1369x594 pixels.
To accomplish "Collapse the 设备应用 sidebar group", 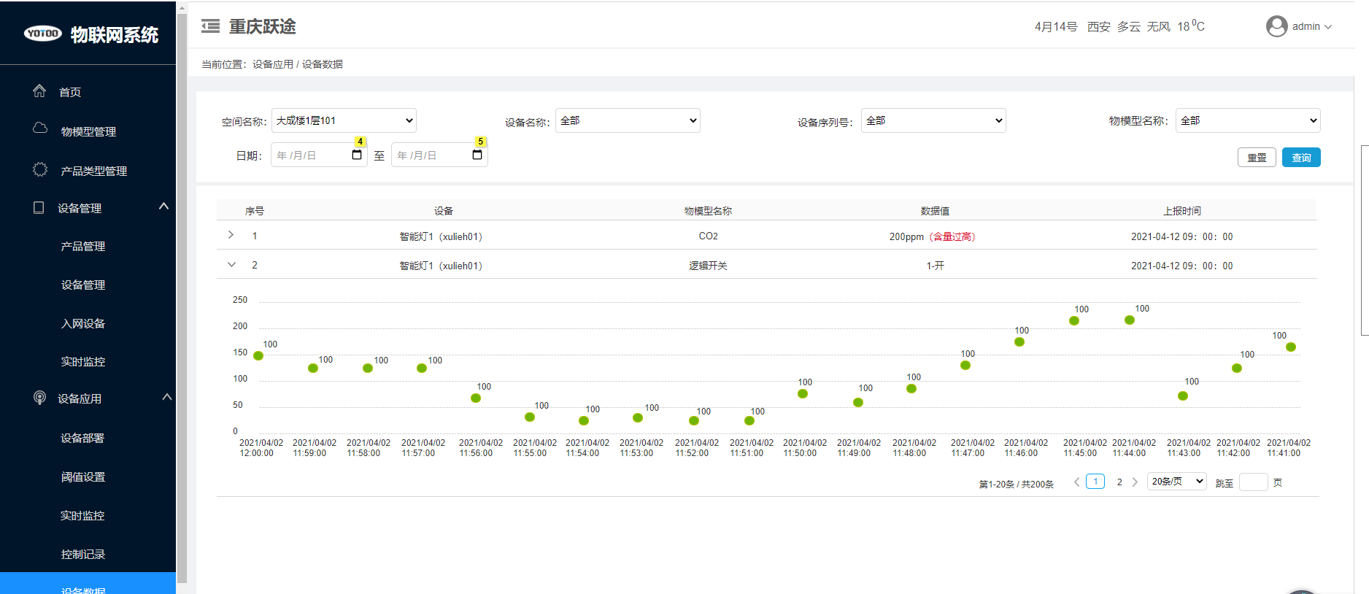I will 166,397.
